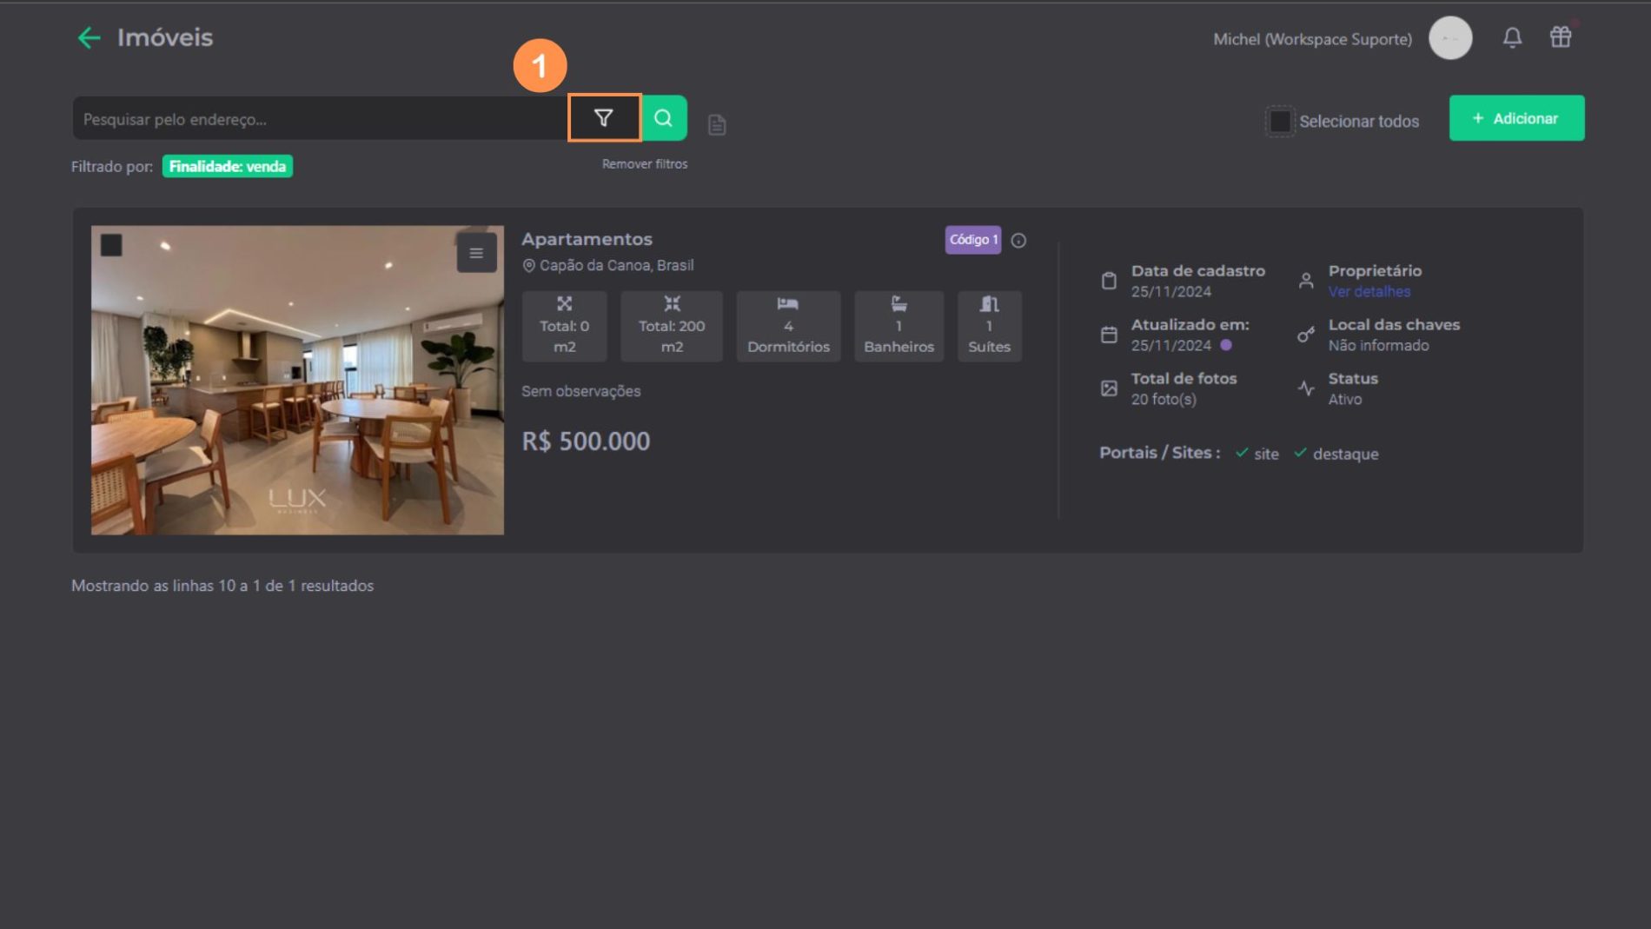This screenshot has width=1651, height=929.
Task: Open the filter funnel icon
Action: click(604, 117)
